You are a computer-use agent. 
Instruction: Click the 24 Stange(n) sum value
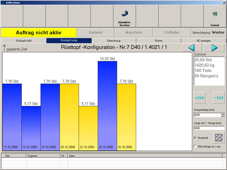206,76
